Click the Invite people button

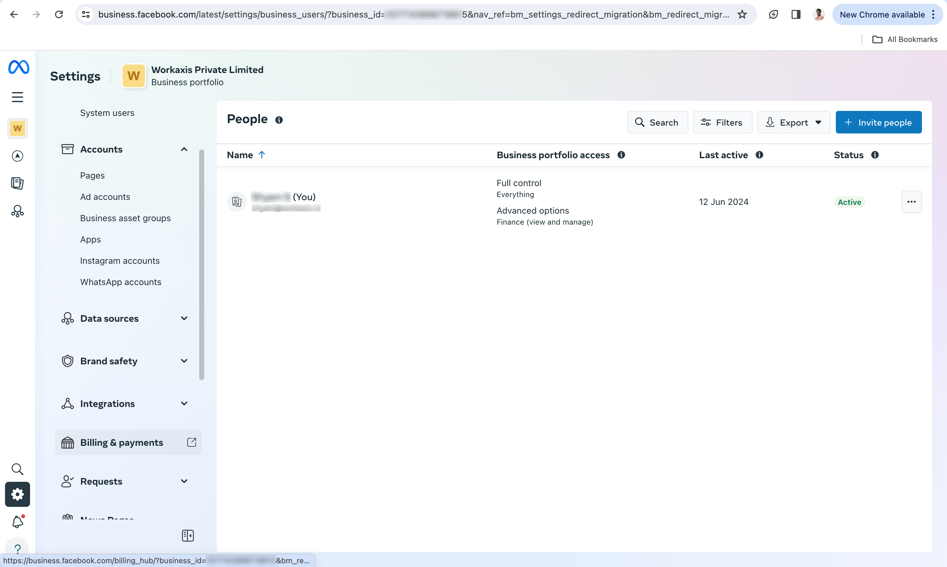(878, 122)
